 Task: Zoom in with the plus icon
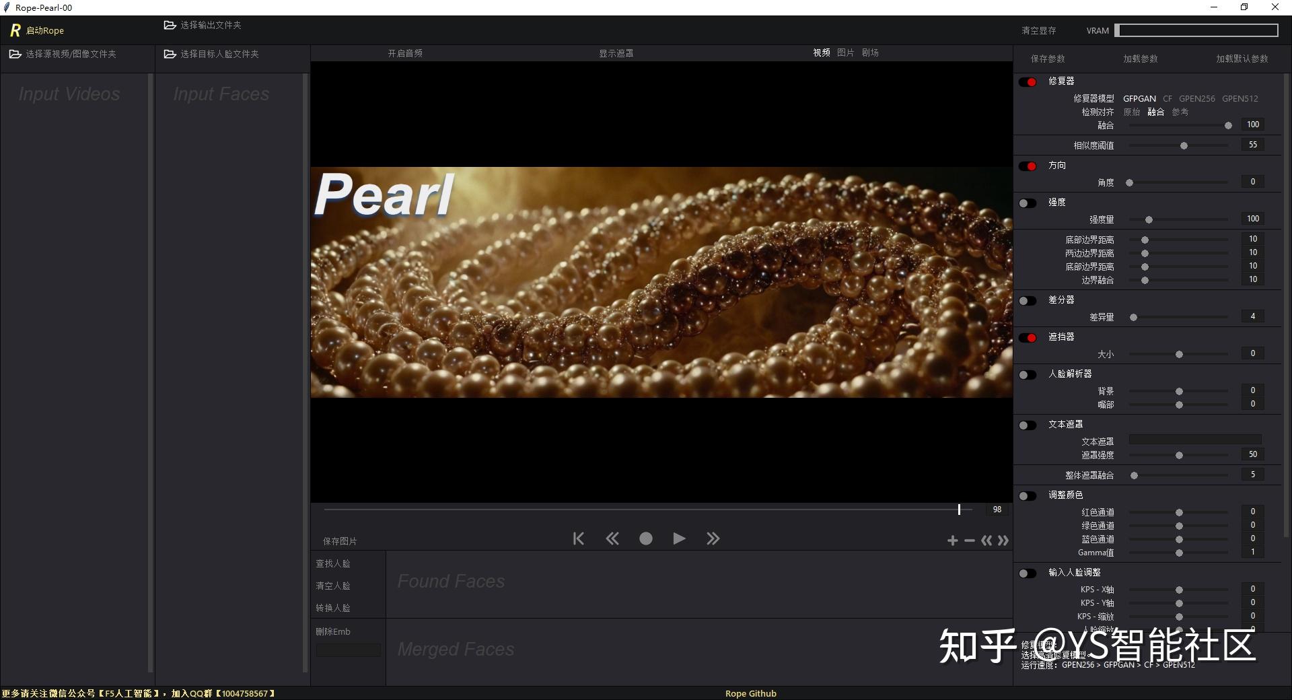[x=952, y=540]
